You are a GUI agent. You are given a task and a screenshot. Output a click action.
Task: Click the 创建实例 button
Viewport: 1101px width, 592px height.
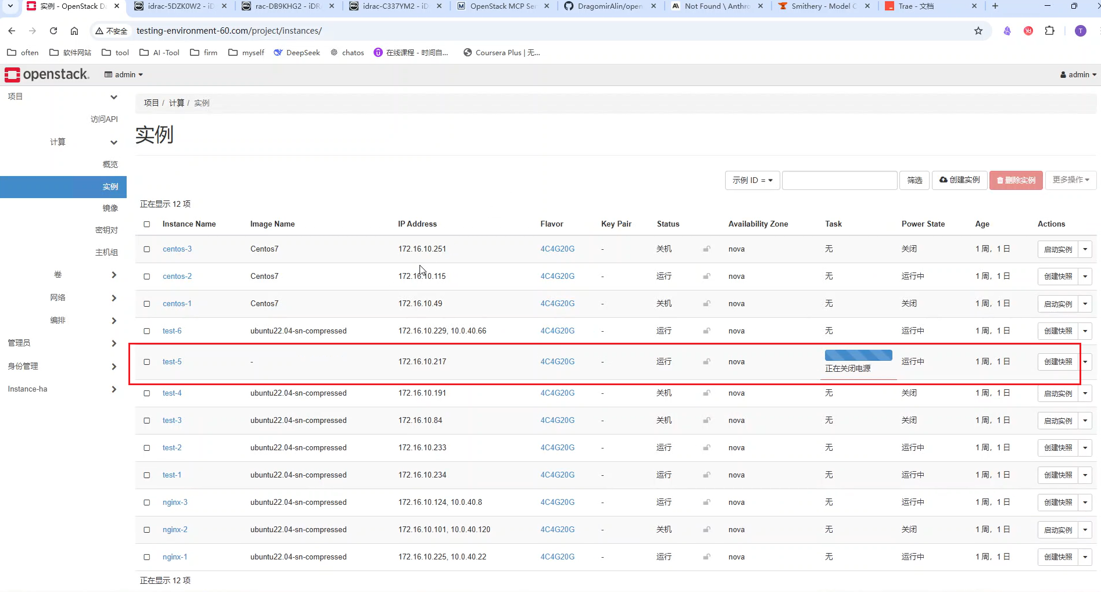pyautogui.click(x=959, y=180)
